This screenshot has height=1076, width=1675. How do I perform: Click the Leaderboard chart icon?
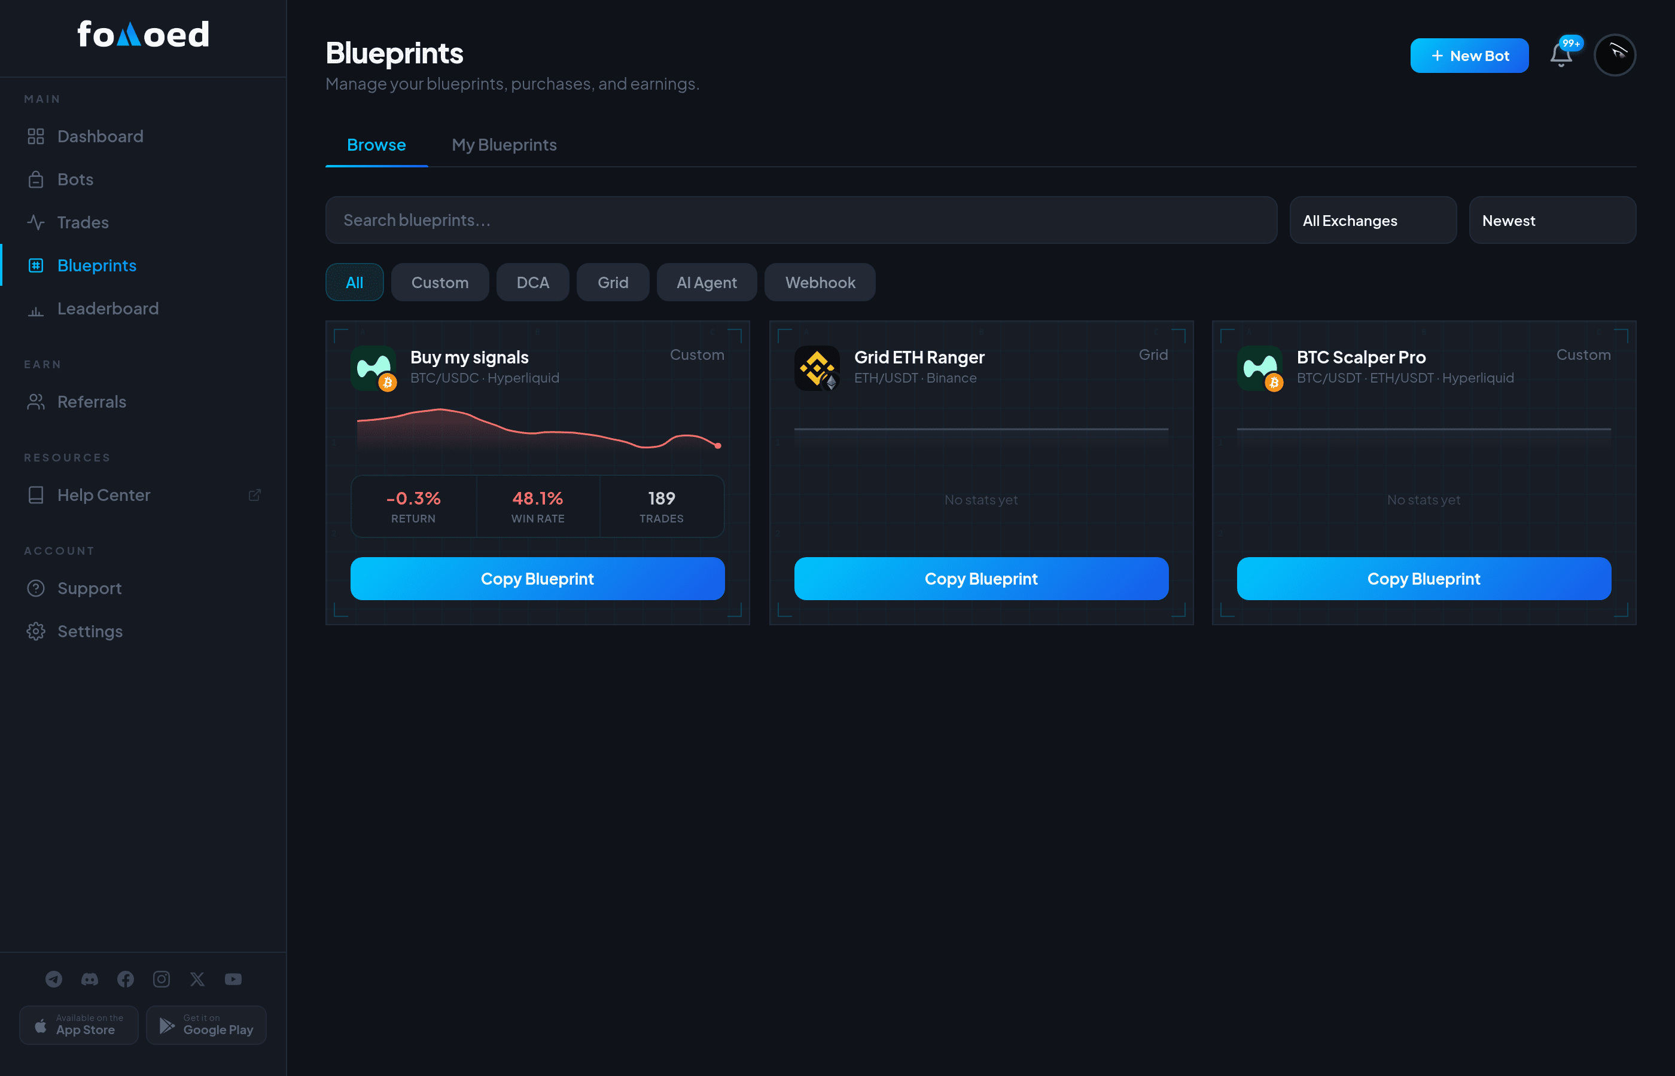pos(36,309)
